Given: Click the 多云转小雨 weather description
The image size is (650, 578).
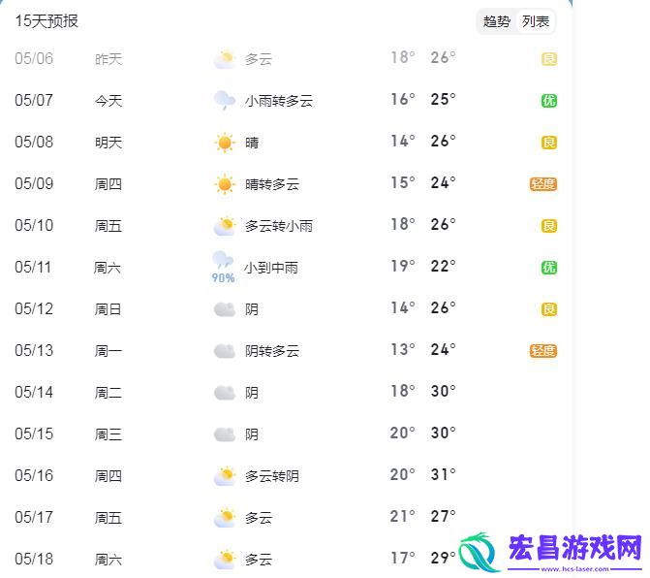Looking at the screenshot, I should tap(279, 226).
